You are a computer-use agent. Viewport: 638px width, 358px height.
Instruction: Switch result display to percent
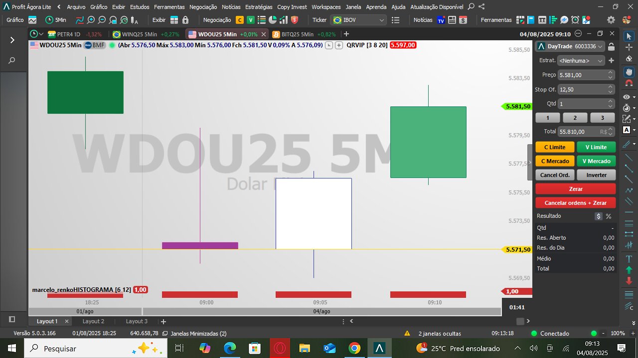point(609,216)
